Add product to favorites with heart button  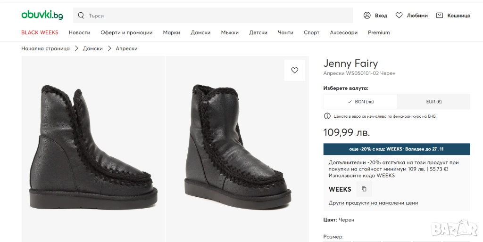[295, 70]
